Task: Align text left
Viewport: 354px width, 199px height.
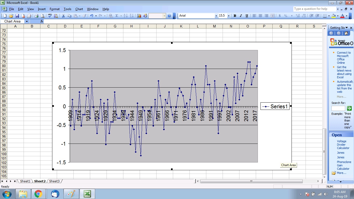Action: pos(254,16)
